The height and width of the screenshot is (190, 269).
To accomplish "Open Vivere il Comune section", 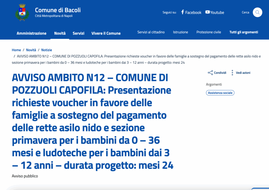I will [x=106, y=33].
